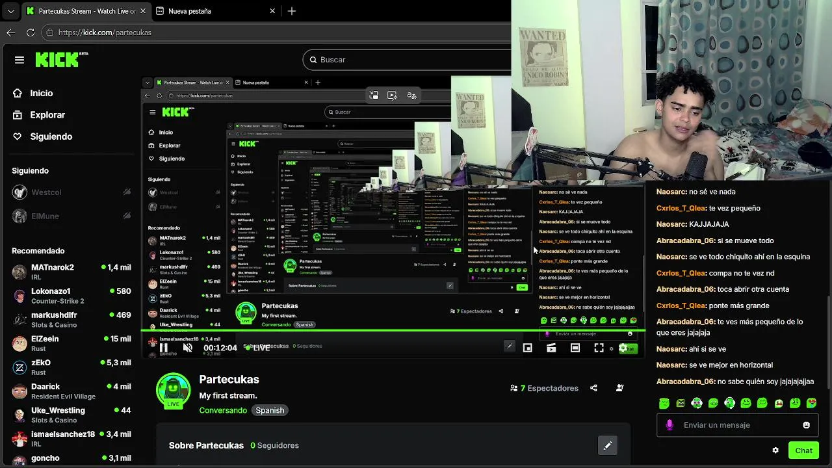Click crossed-out icon next to ElMune
The image size is (832, 468).
pyautogui.click(x=127, y=216)
